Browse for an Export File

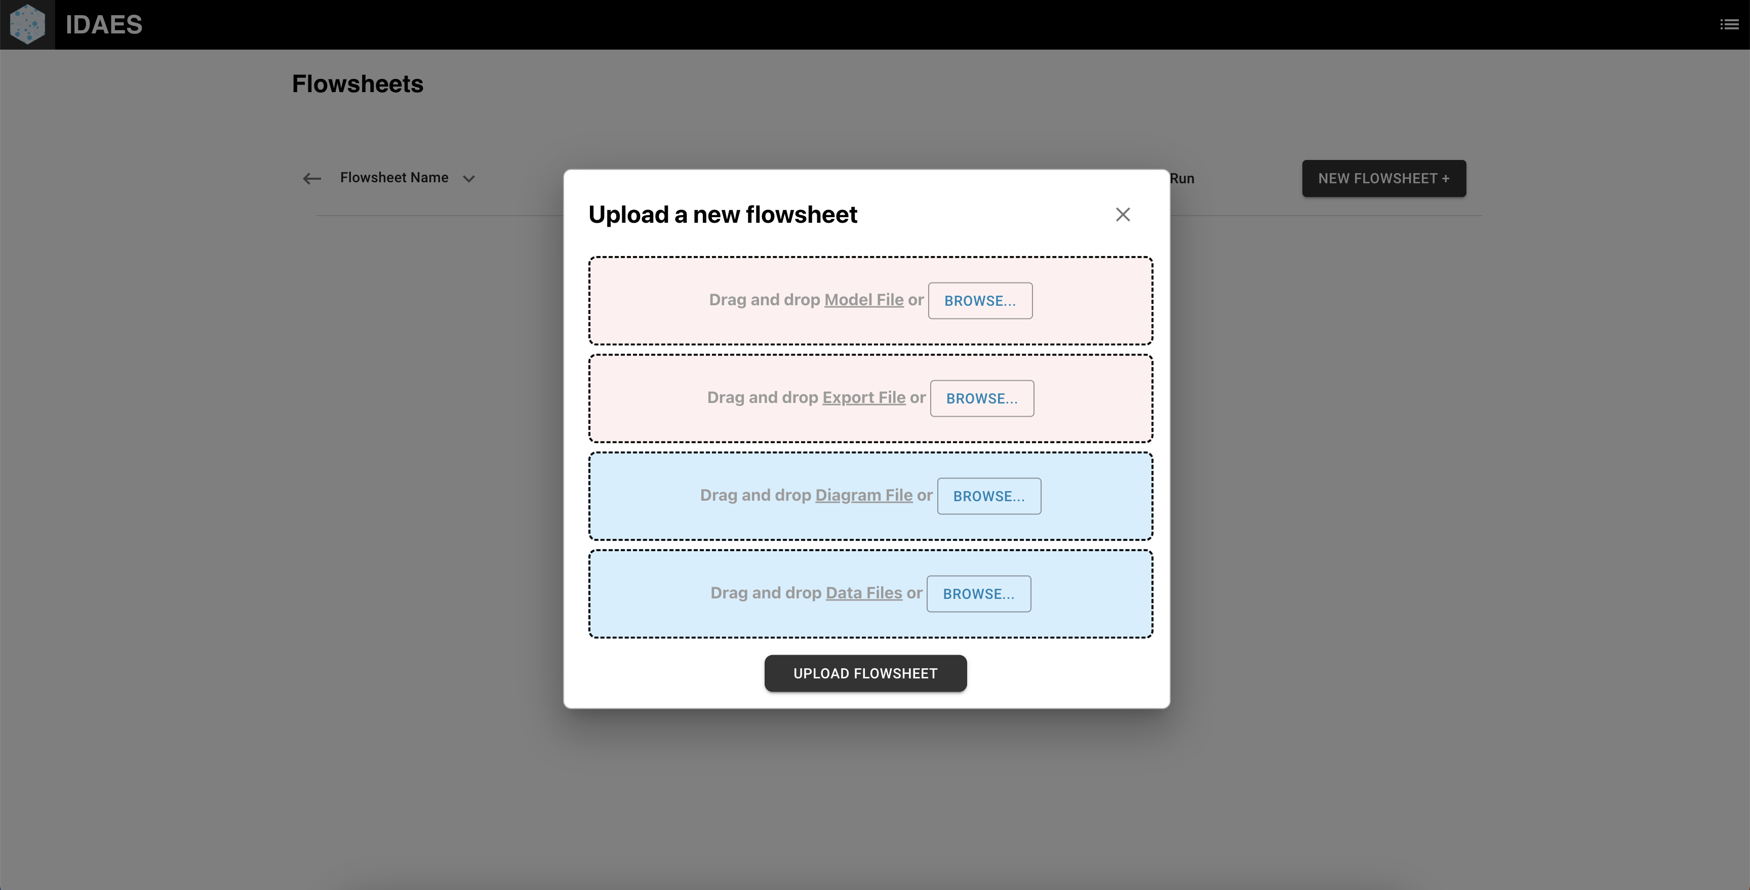982,399
